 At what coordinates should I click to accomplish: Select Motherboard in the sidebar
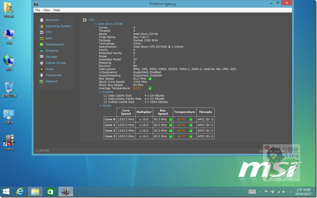[54, 44]
